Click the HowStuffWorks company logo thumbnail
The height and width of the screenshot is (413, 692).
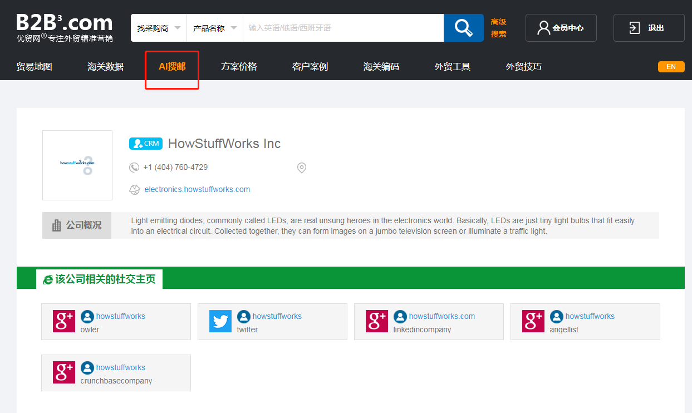click(77, 165)
